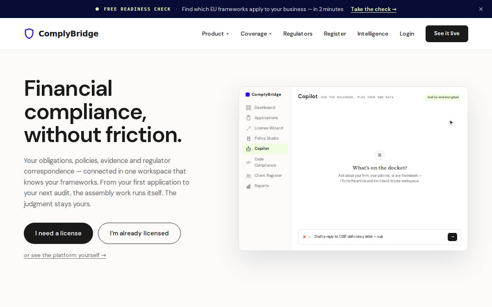Image resolution: width=492 pixels, height=307 pixels.
Task: Select Applications label in preview sidebar
Action: pos(266,118)
